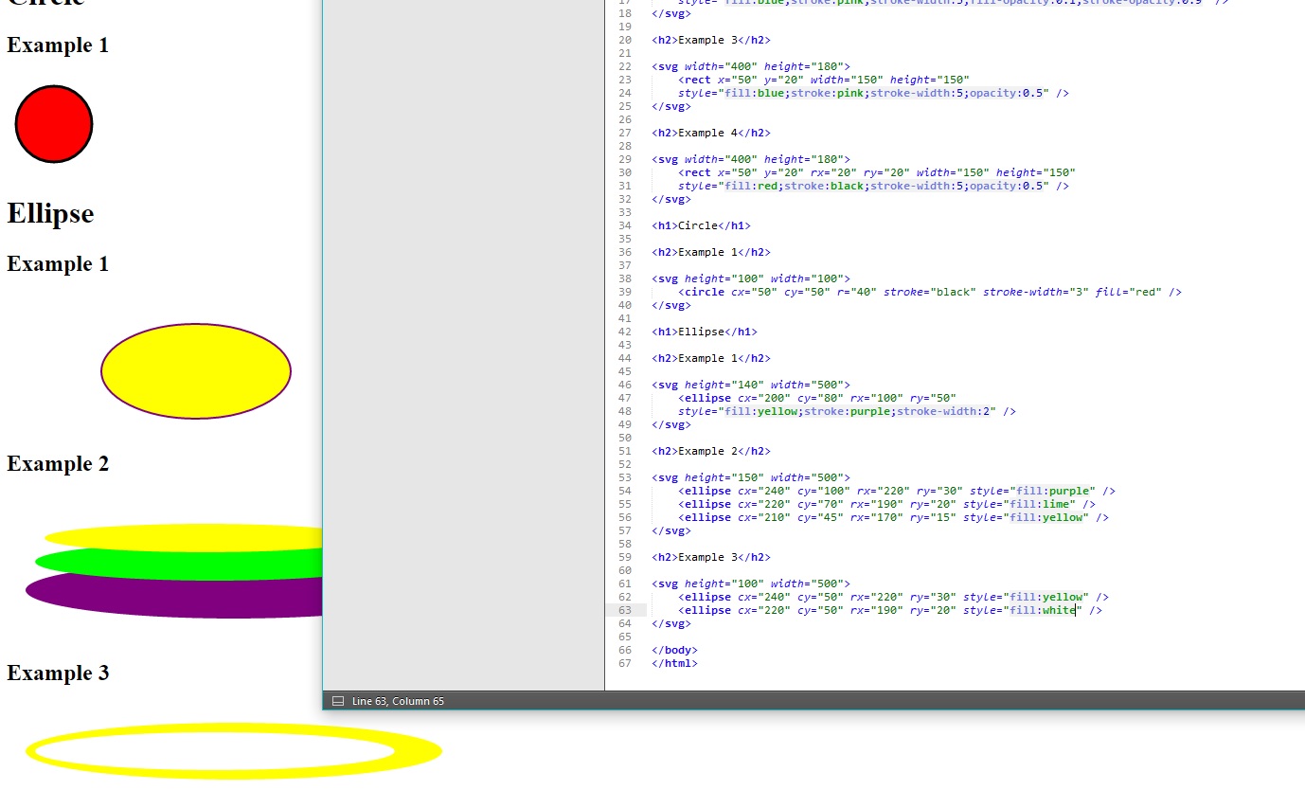The image size is (1305, 790).
Task: Click the "Example 3" heading on the web page
Action: click(x=58, y=673)
